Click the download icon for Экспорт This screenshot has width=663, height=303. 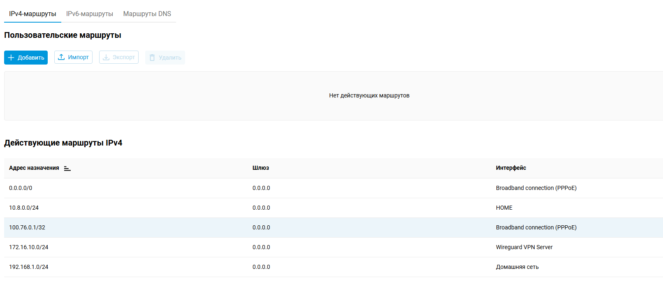[106, 57]
